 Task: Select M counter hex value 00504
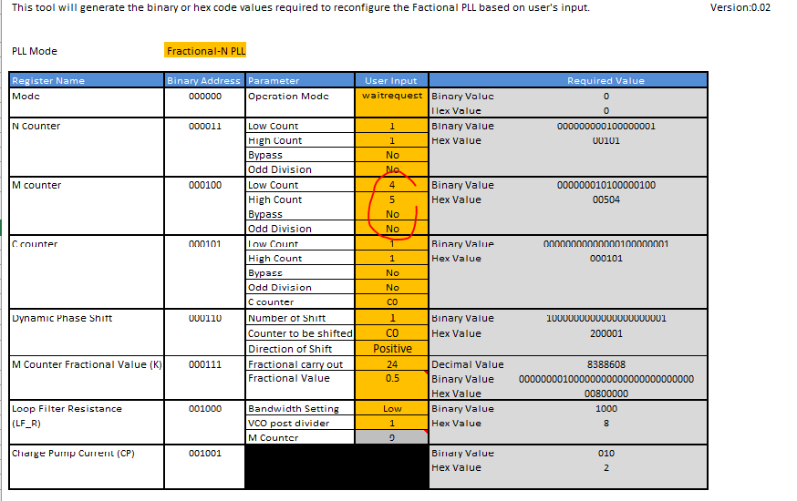606,199
